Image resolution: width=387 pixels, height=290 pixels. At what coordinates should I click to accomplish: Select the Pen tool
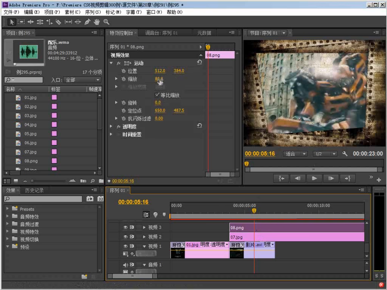(x=87, y=22)
